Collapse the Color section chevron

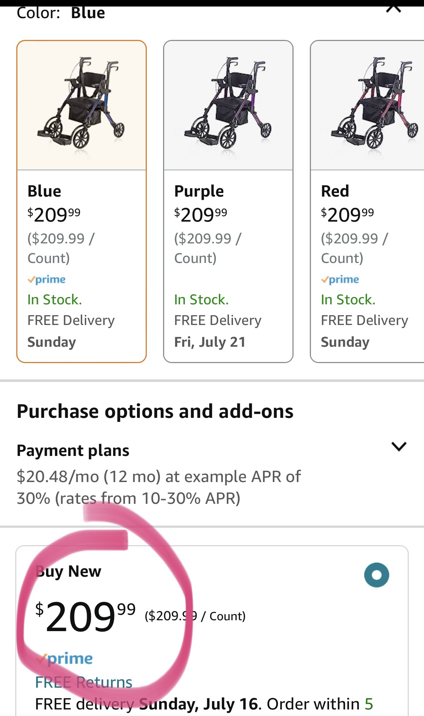pos(394,9)
